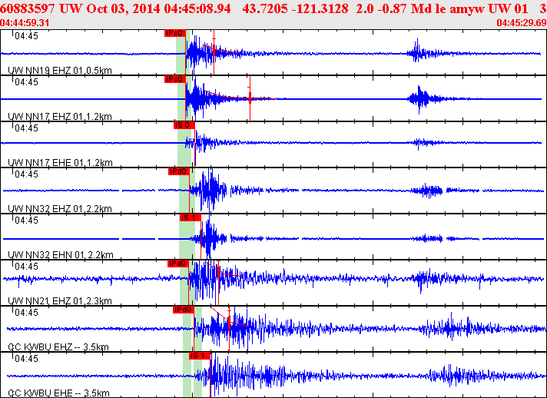Click the 04:45 time label in KWBU EHE panel
The width and height of the screenshot is (547, 398).
27,358
